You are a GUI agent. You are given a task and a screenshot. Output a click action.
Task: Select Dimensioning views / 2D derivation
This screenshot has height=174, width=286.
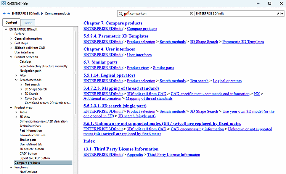click(43, 121)
